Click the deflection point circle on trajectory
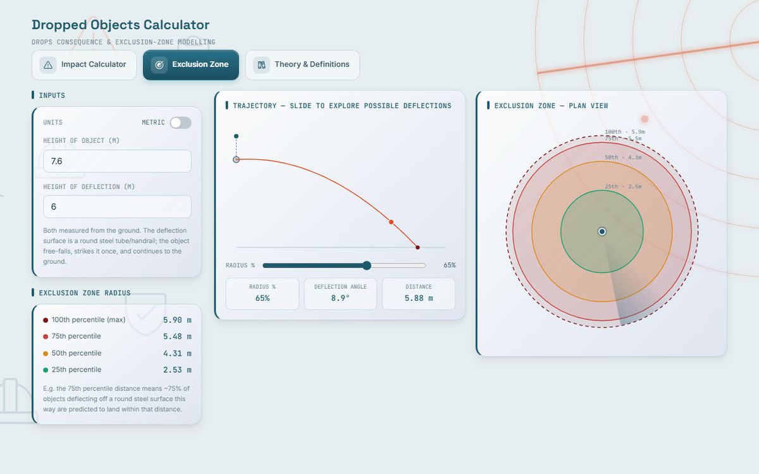The image size is (759, 474). pos(236,159)
